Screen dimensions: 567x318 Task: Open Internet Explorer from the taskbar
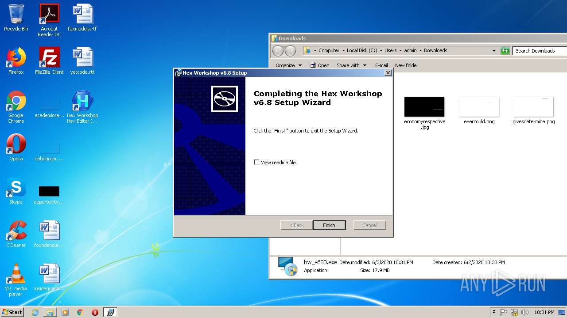(35, 312)
